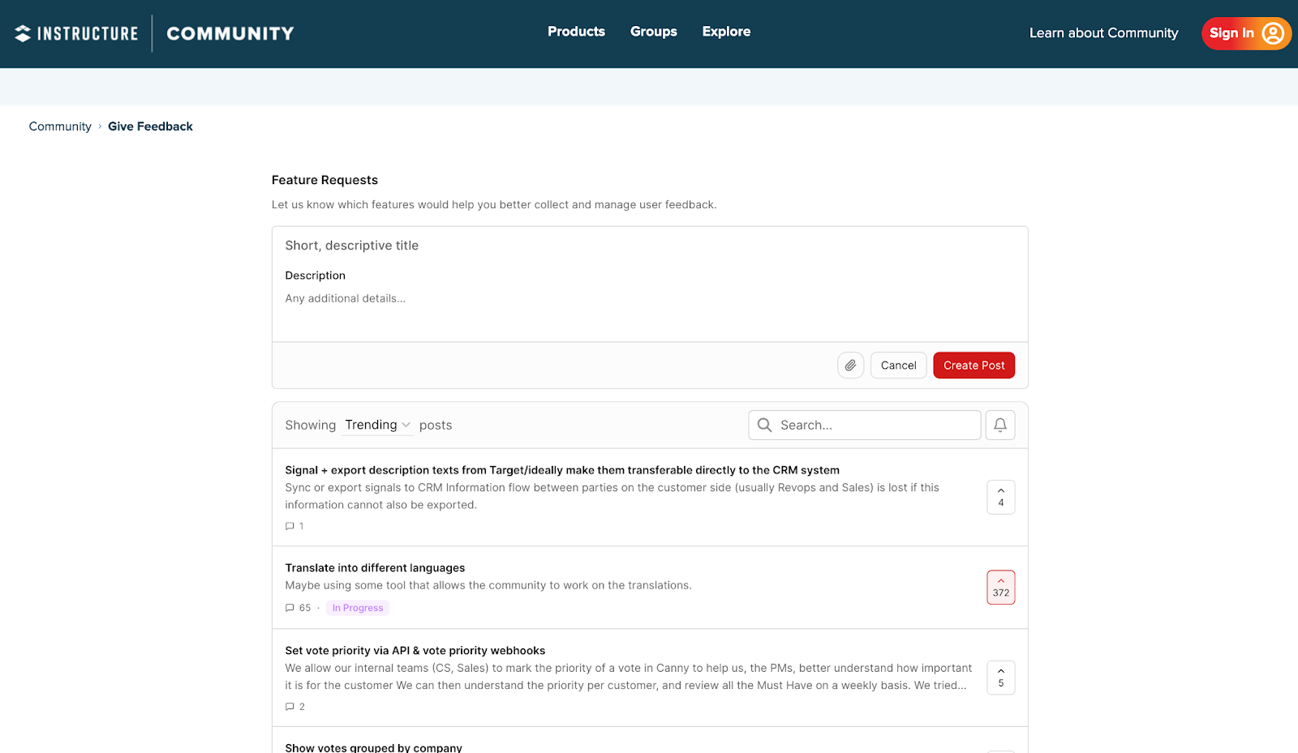This screenshot has width=1298, height=753.
Task: Open Show votes grouped by company post
Action: point(373,747)
